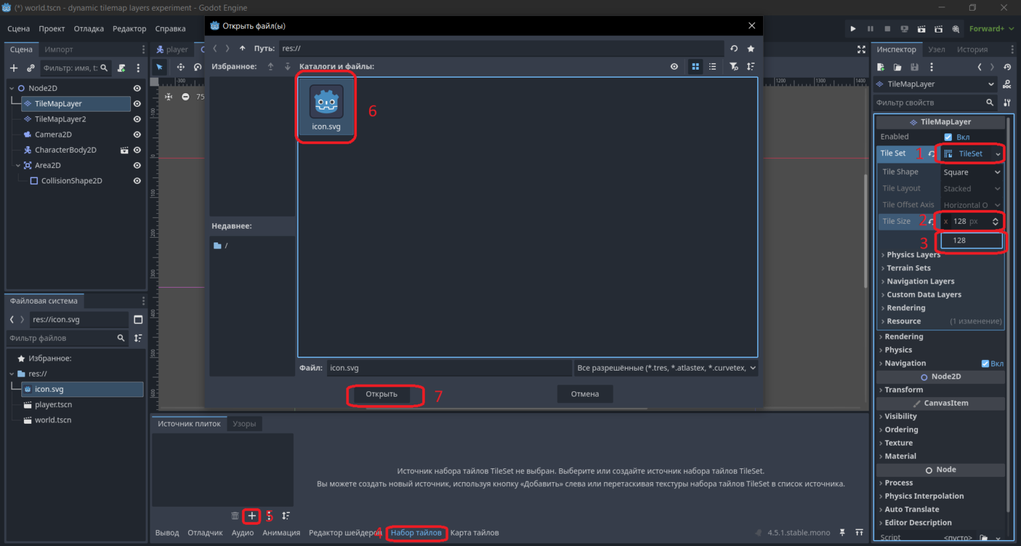
Task: Hide the CollisionShape2D node
Action: (x=137, y=181)
